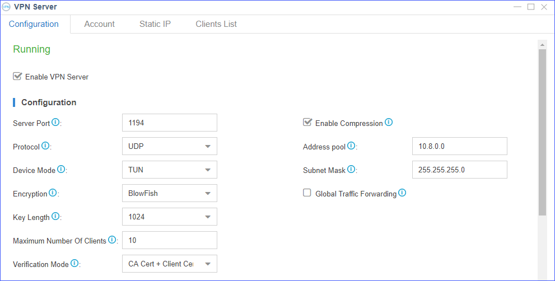Screen dimensions: 555x281
Task: Enable Global Traffic Forwarding checkbox
Action: tap(307, 193)
